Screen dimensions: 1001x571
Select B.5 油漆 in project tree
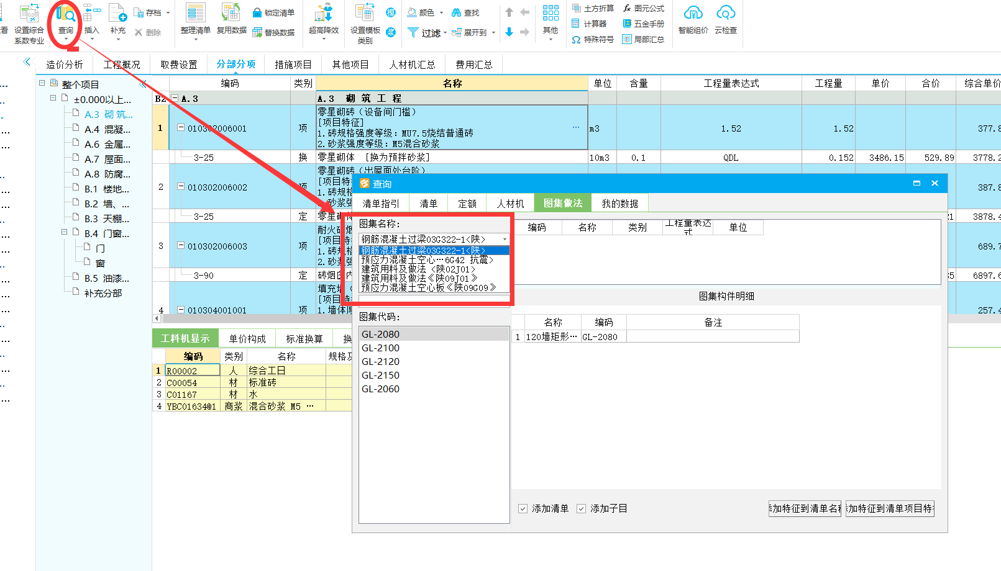[107, 278]
